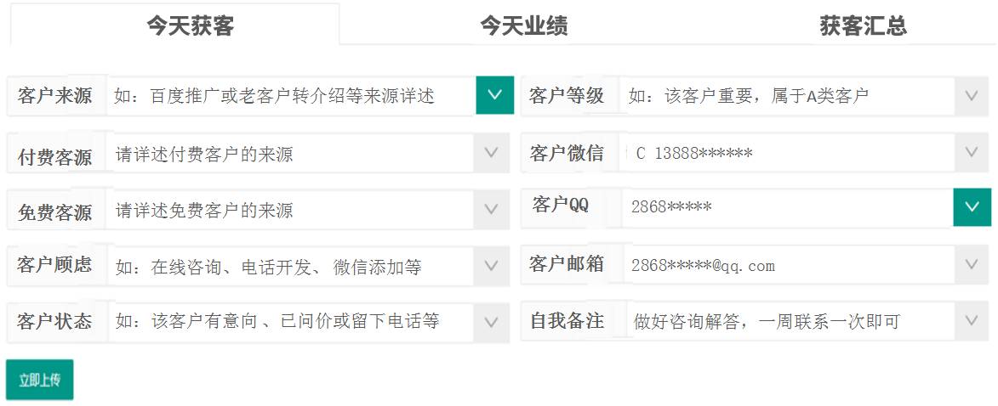Expand the 自我备注 dropdown chevron
Screen dimensions: 998x406
[x=972, y=321]
